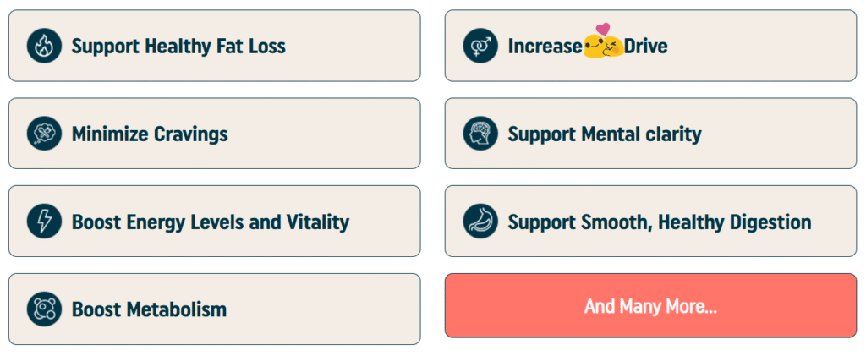
Task: Click the cravings thought-bubble icon
Action: [x=44, y=134]
